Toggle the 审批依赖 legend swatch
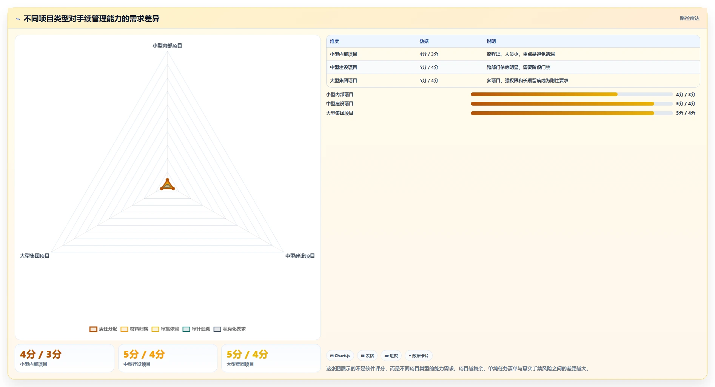 [x=155, y=329]
